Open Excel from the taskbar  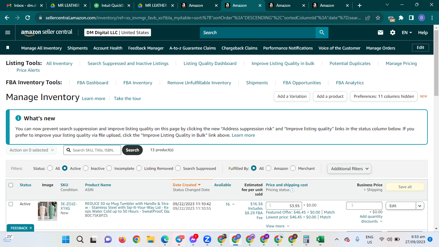(320, 239)
